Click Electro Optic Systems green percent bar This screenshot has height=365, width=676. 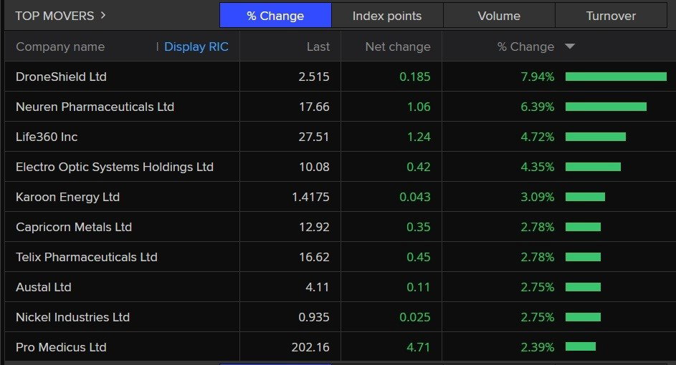tap(594, 167)
